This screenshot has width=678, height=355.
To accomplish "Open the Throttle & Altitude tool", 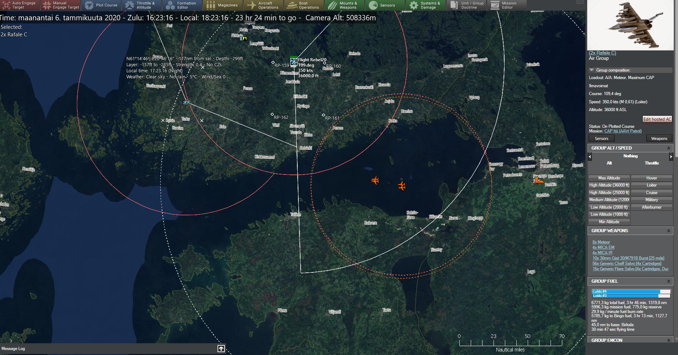I will click(141, 5).
